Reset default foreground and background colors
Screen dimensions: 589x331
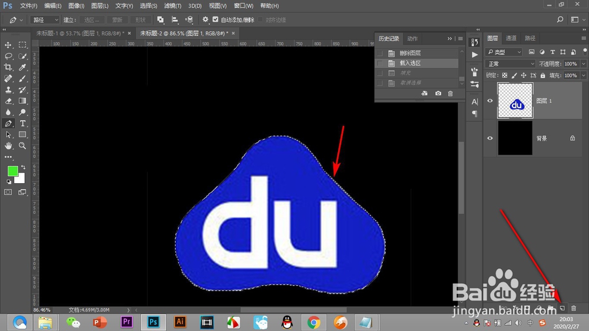(x=9, y=182)
